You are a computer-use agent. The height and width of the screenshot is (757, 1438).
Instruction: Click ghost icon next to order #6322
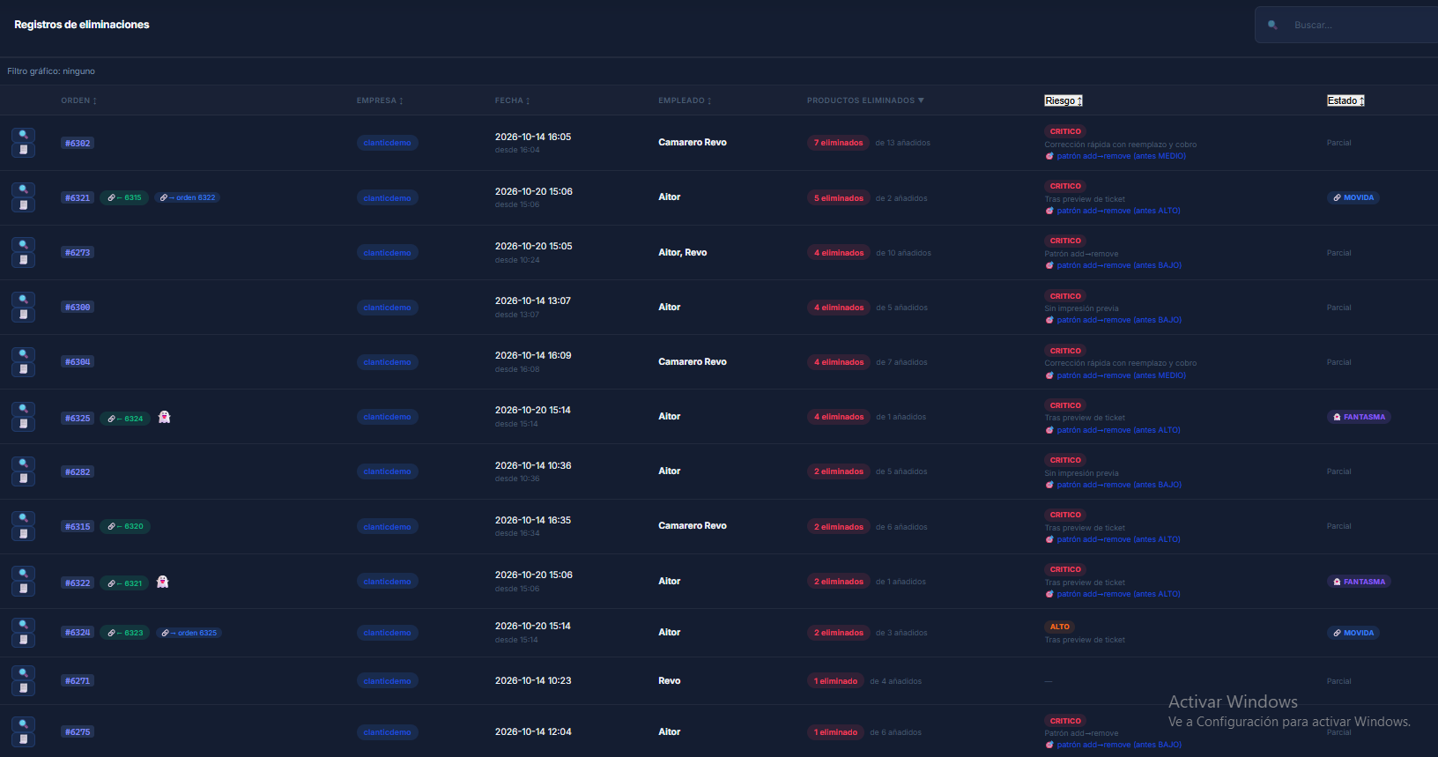(x=162, y=582)
